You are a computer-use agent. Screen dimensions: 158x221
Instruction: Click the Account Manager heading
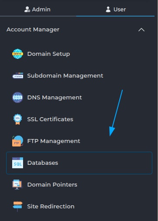coord(33,30)
